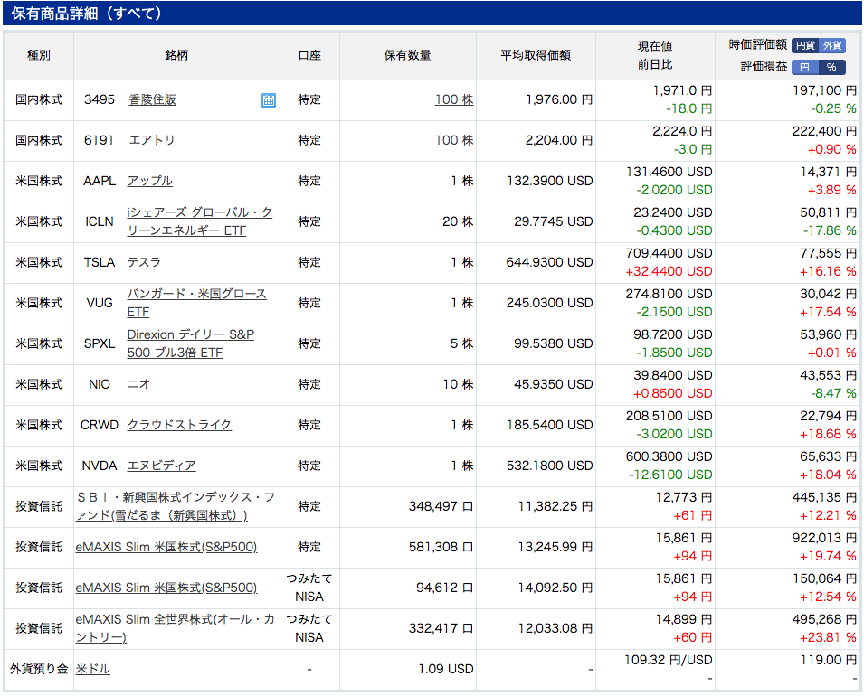Open the 香陵住販 stock link
Screen dimensions: 864x696
[152, 99]
